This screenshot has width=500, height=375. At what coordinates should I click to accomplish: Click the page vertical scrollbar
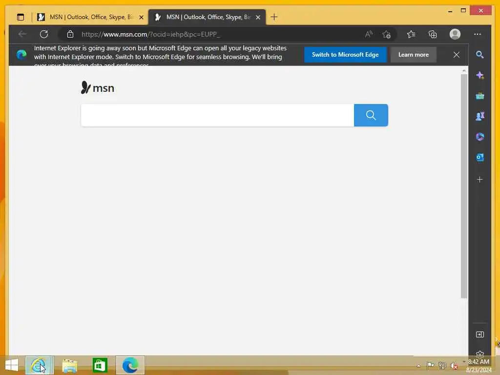pos(464,186)
